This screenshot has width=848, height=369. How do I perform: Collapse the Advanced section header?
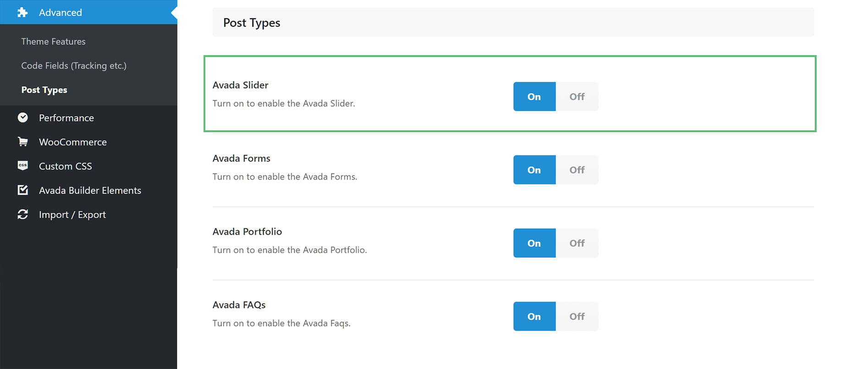[x=88, y=12]
